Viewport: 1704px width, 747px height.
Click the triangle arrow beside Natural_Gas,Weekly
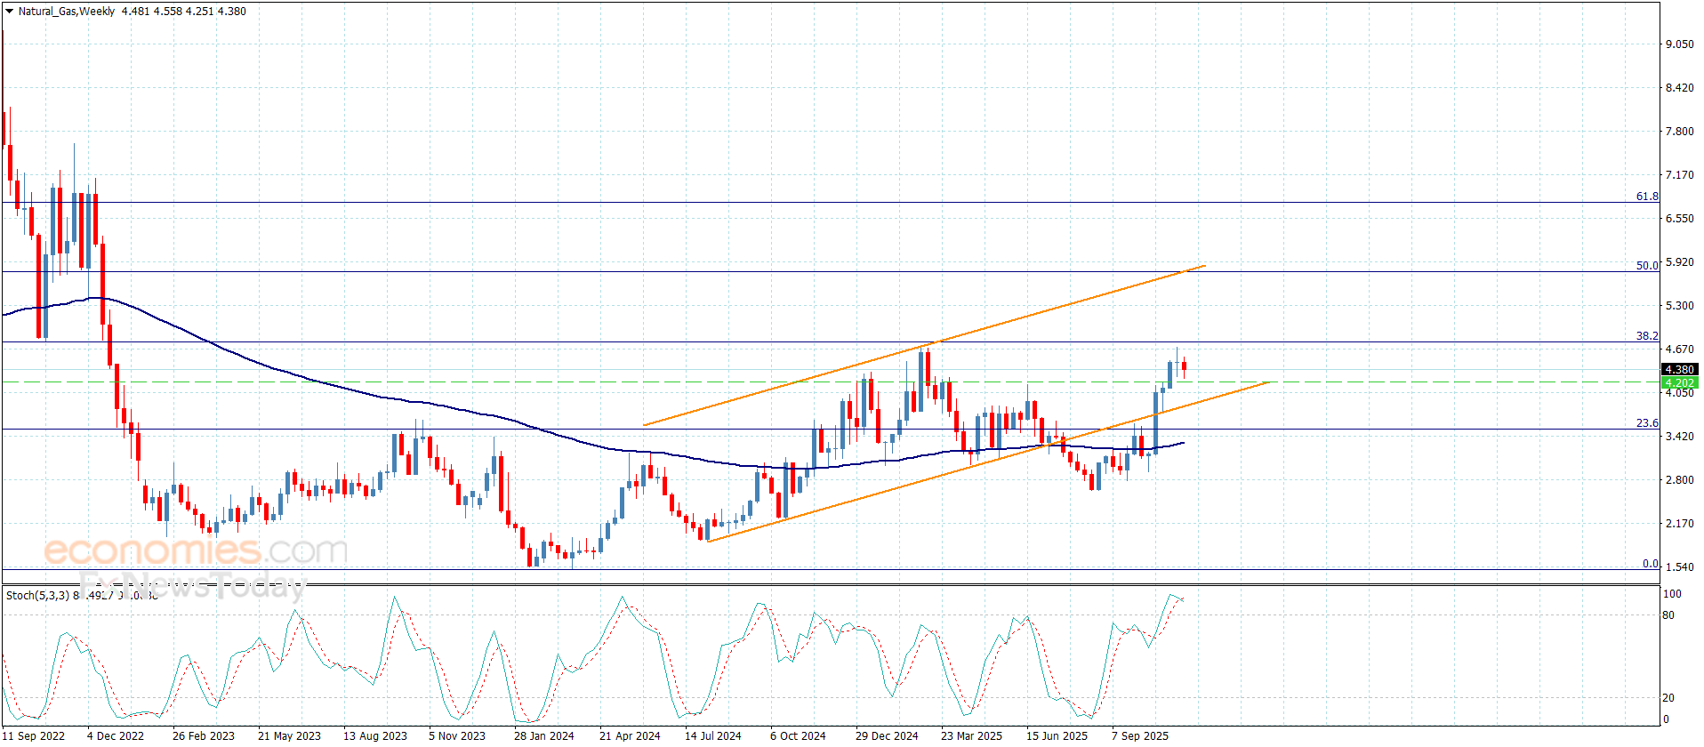[9, 12]
